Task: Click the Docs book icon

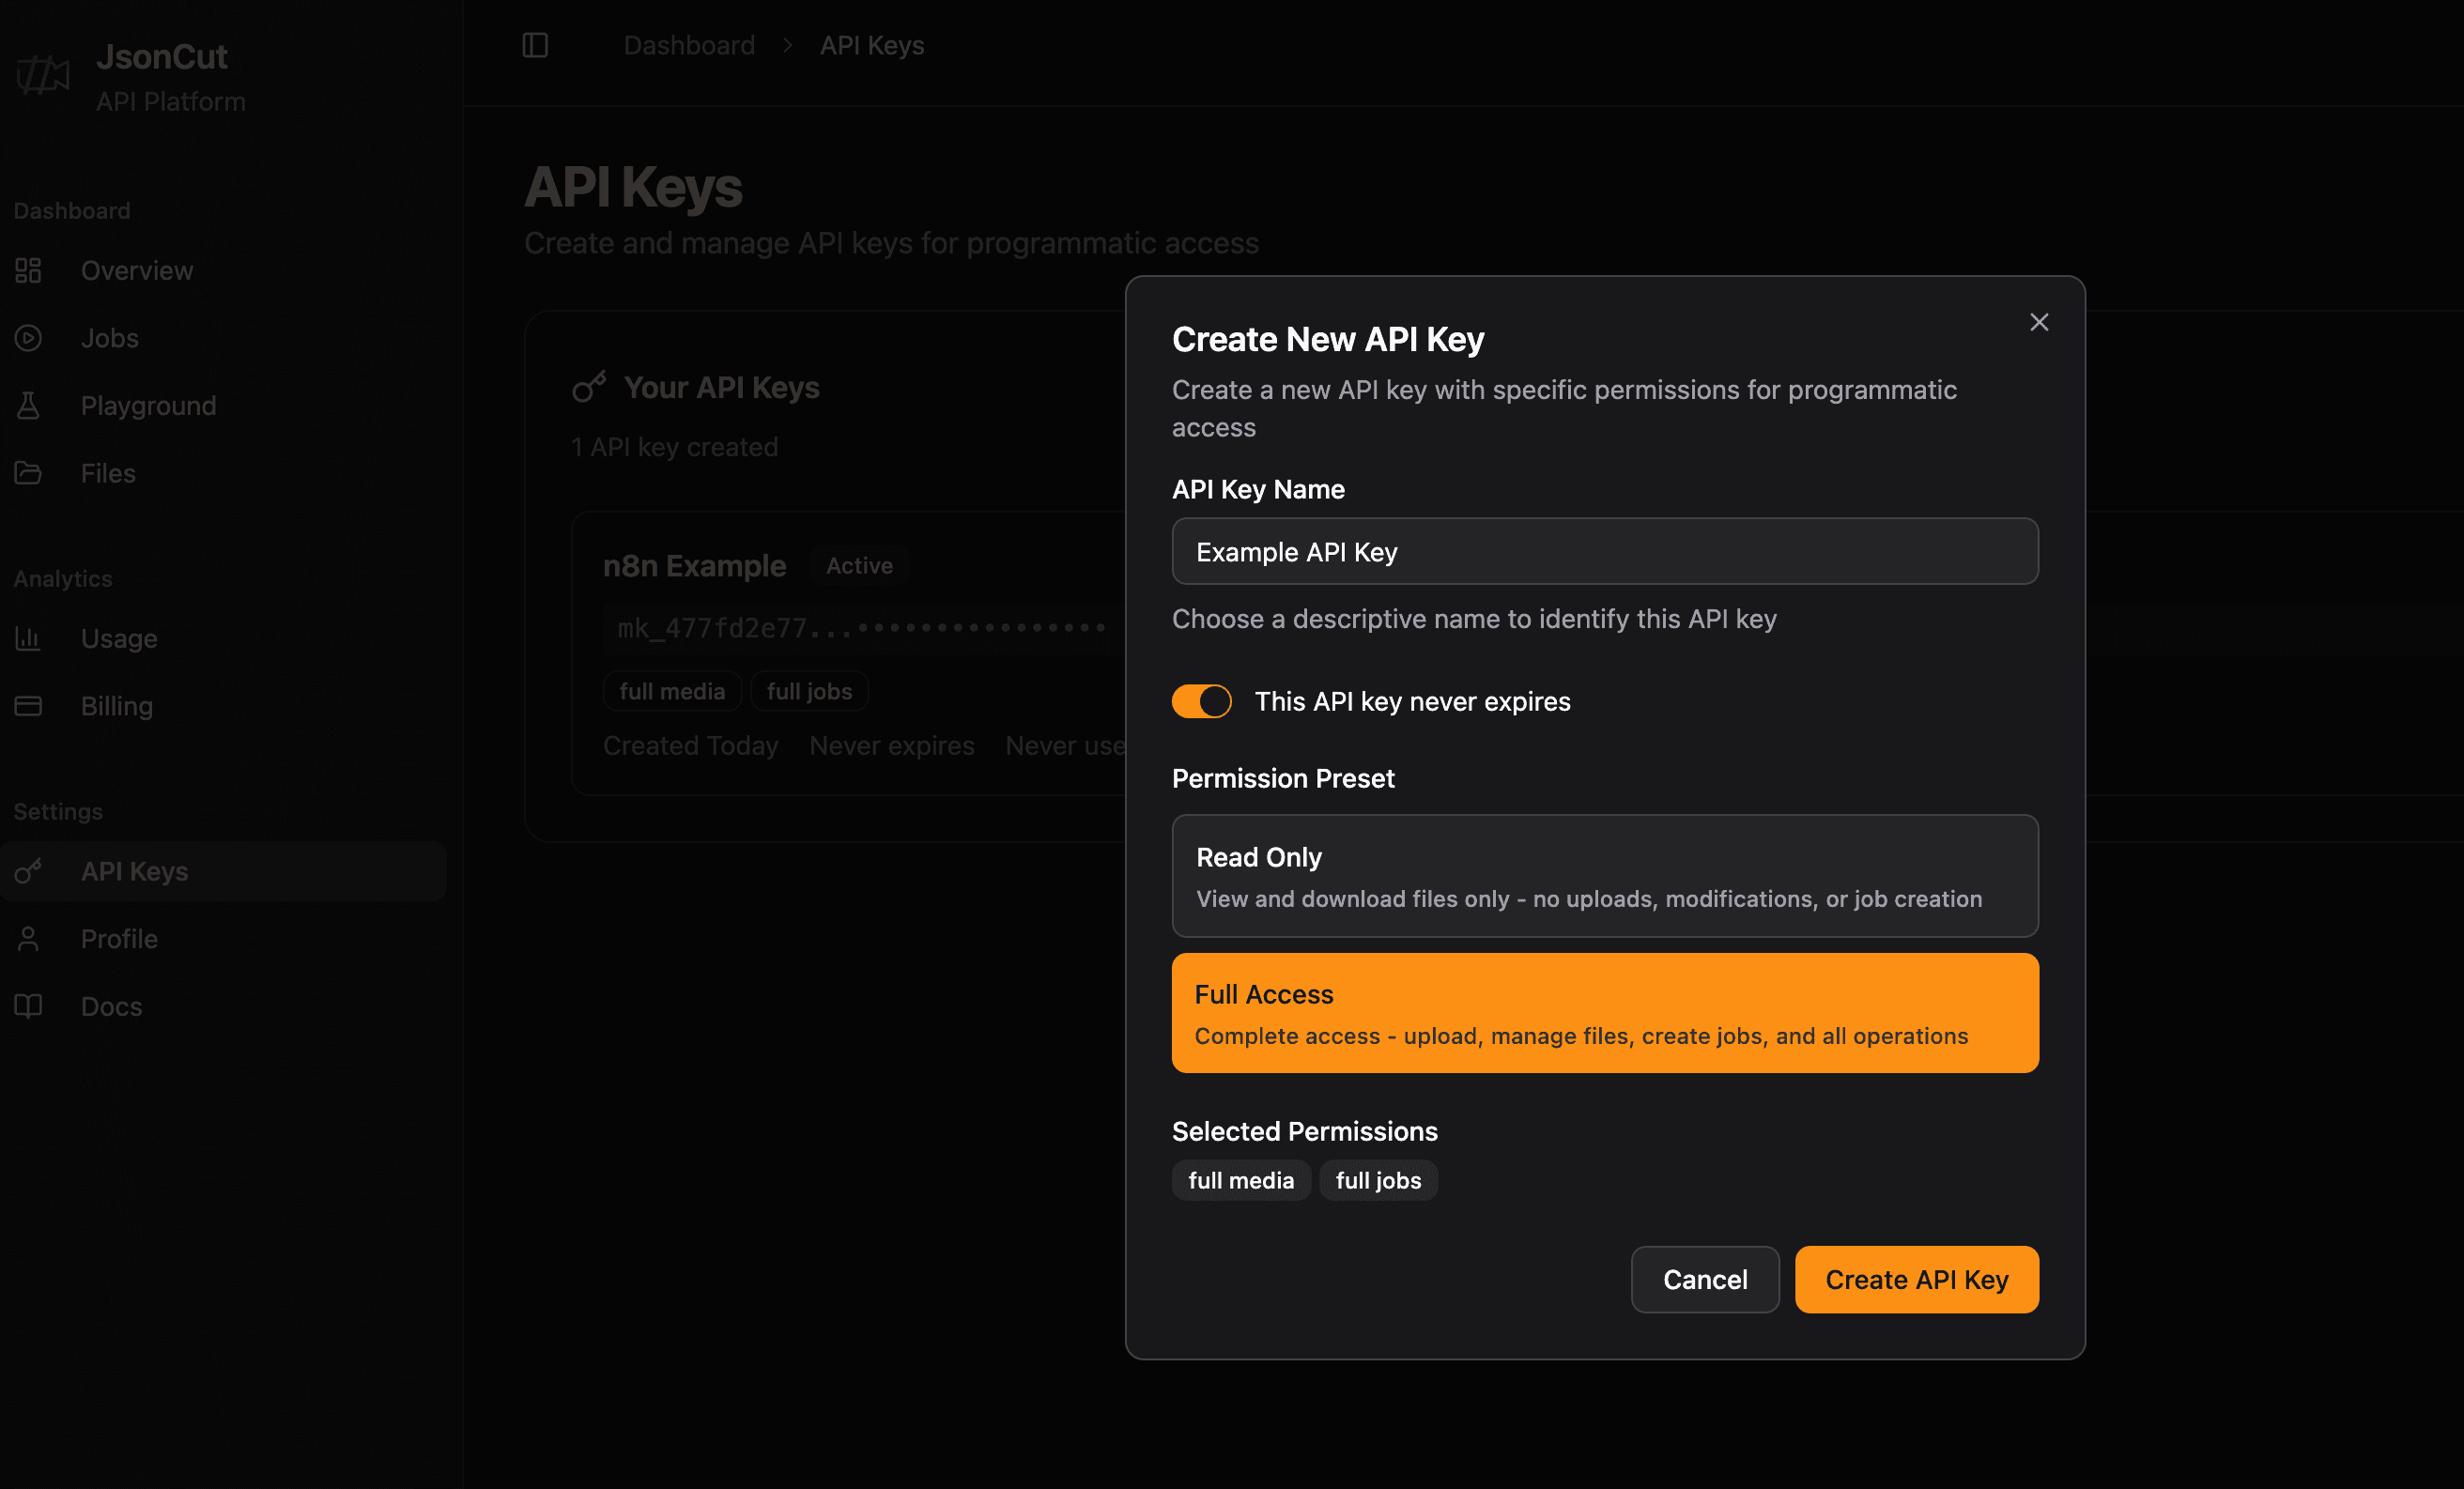Action: click(28, 1006)
